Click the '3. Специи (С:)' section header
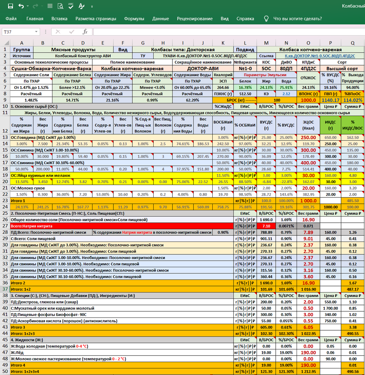The height and width of the screenshot is (375, 365). (x=122, y=296)
